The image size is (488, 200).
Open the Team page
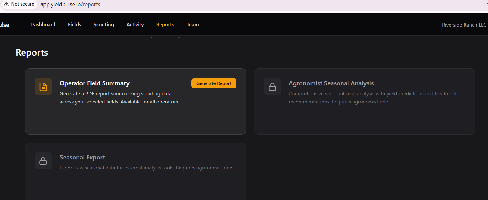193,25
